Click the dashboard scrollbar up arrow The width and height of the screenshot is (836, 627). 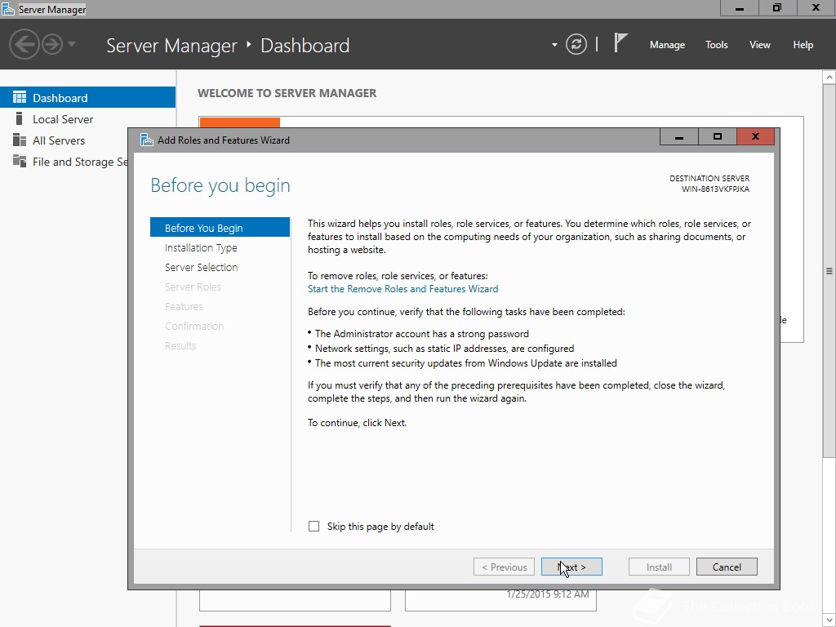click(x=829, y=78)
